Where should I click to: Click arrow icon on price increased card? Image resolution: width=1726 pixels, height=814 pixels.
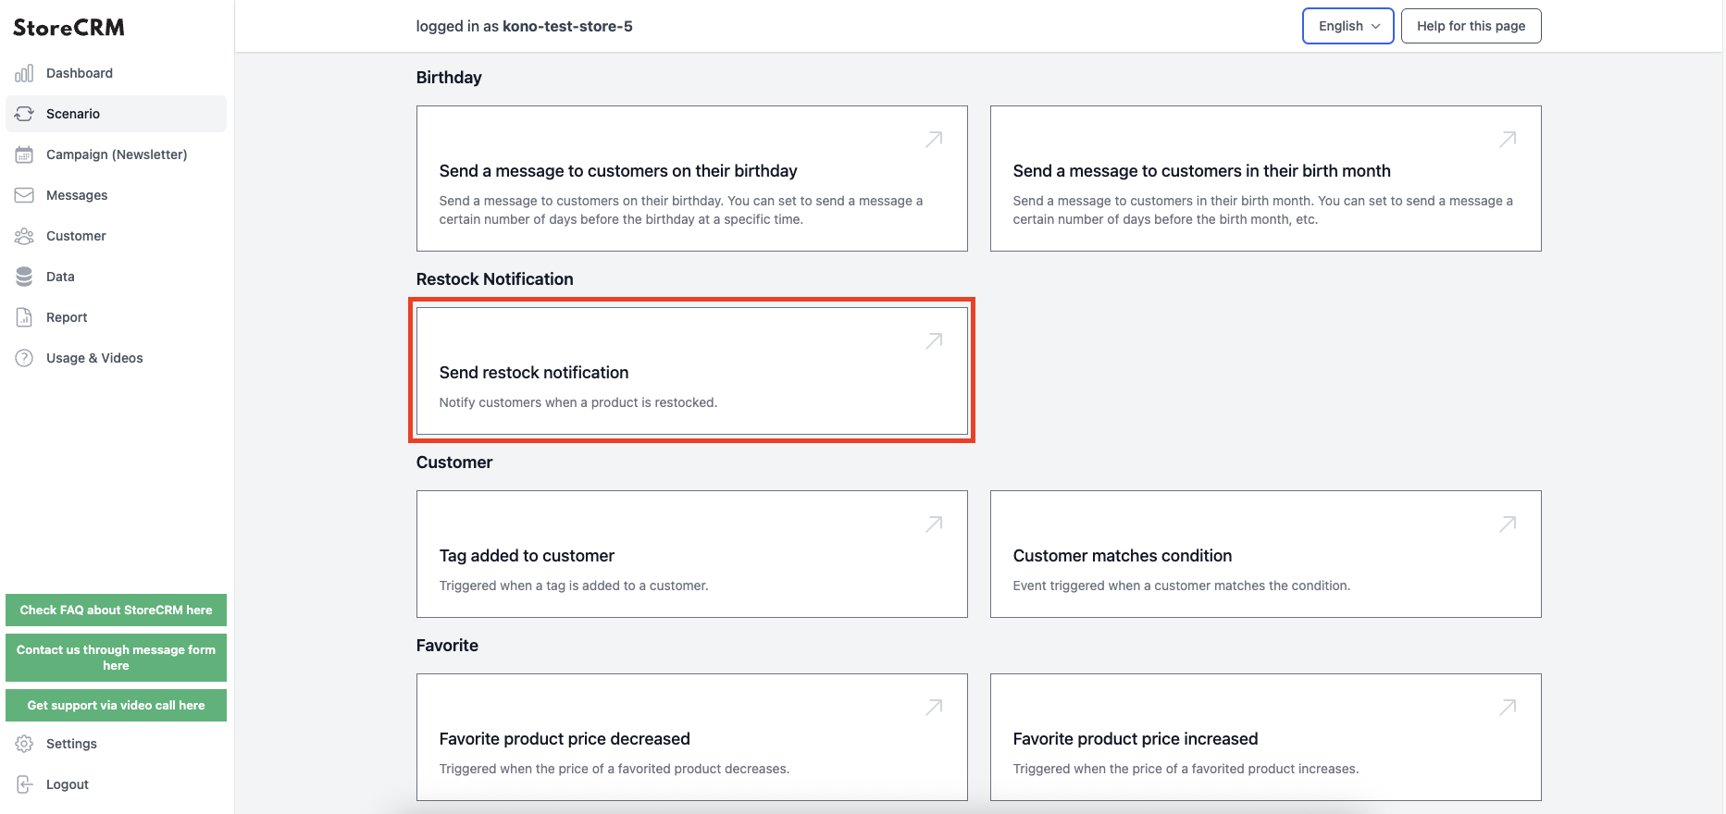click(x=1508, y=708)
